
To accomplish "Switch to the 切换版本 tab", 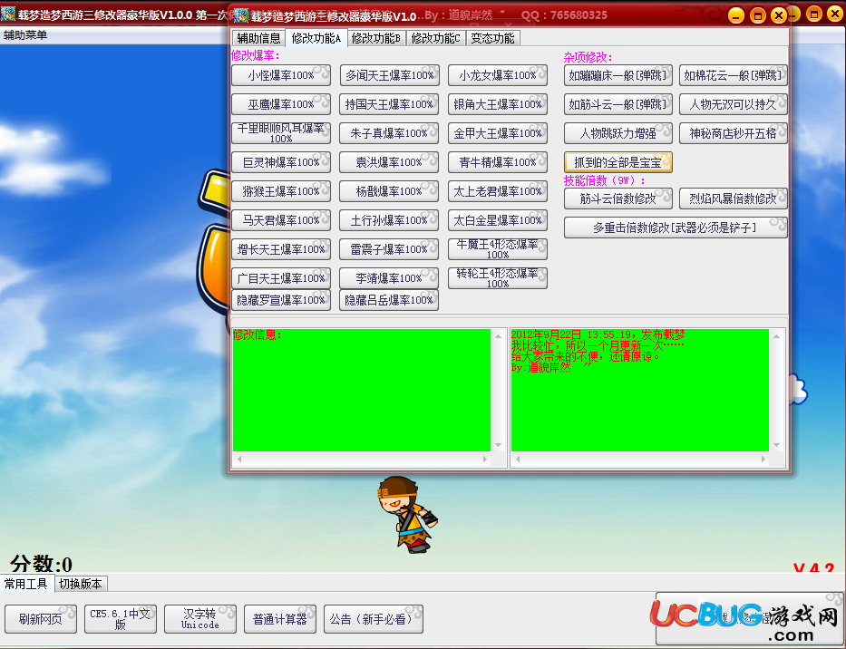I will click(x=81, y=584).
